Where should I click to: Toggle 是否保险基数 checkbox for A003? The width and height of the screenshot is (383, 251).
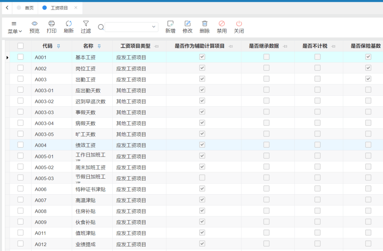(368, 79)
